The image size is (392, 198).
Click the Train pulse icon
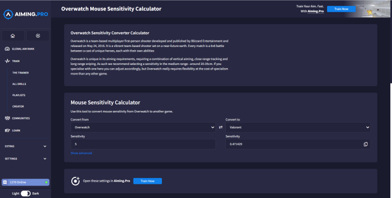pos(7,61)
